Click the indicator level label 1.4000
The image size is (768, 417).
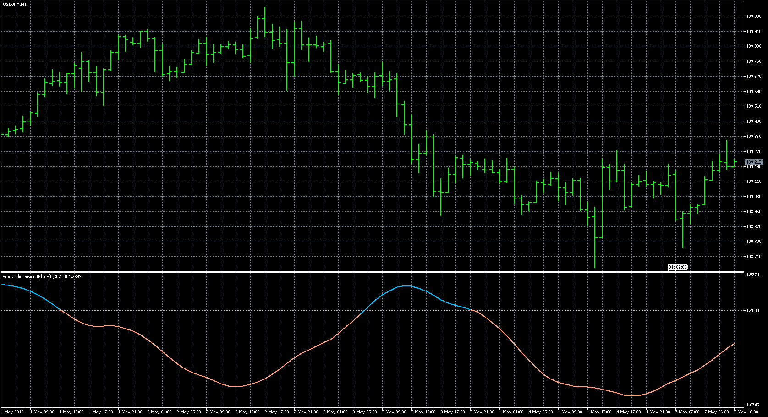click(753, 311)
